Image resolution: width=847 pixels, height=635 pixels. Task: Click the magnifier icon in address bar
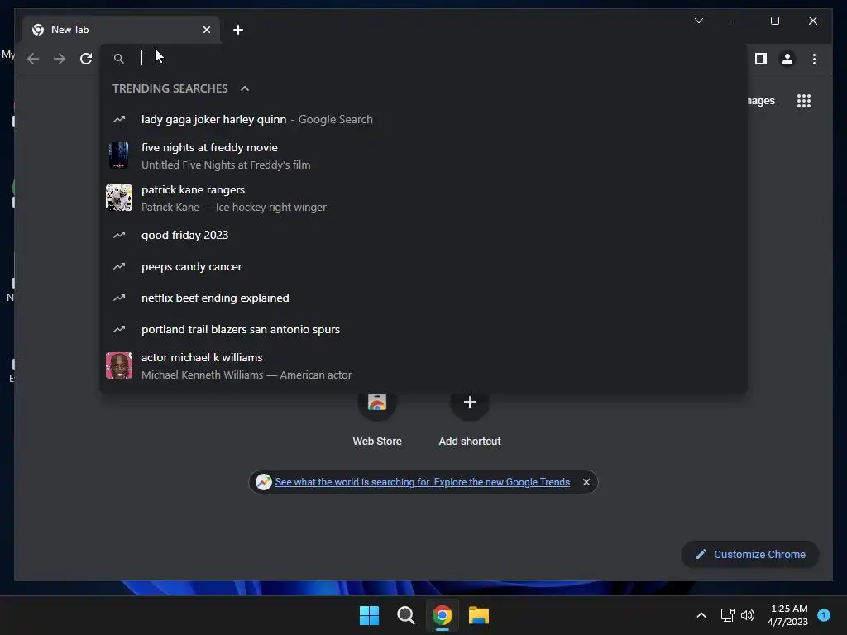(x=119, y=59)
